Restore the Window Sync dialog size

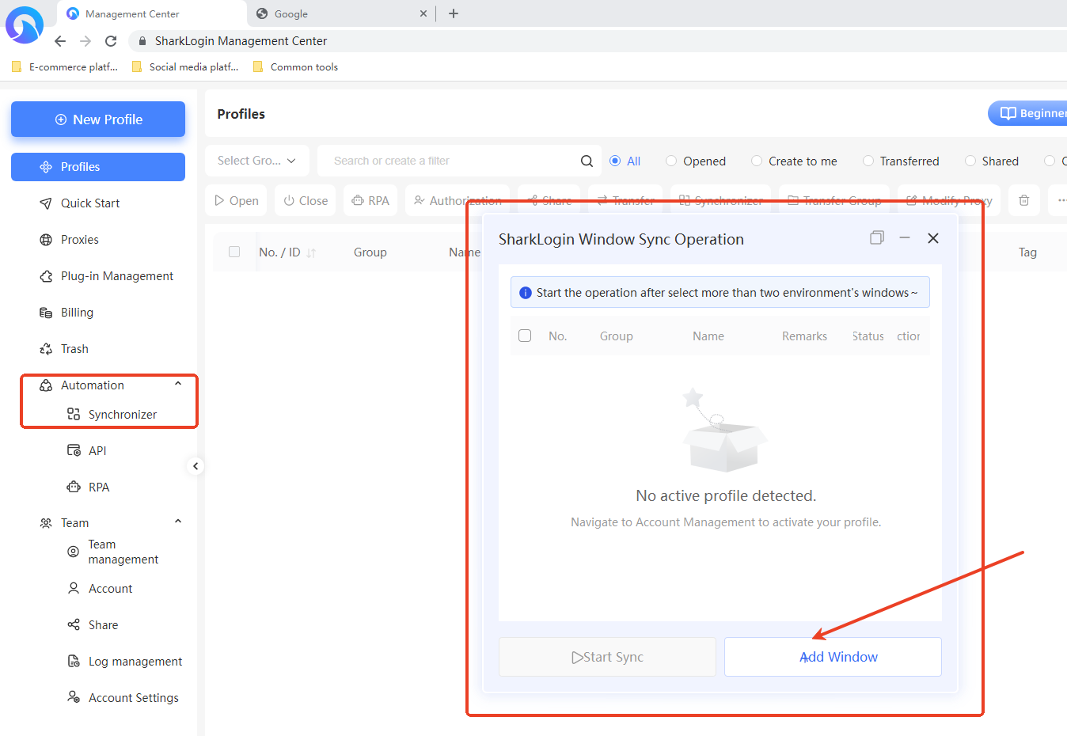coord(876,238)
